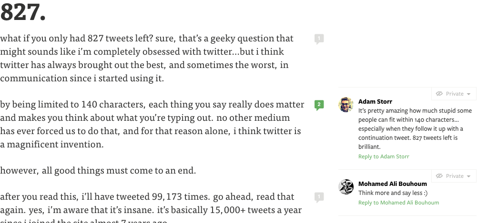The width and height of the screenshot is (488, 223).
Task: Click the line "however, all good things must come"
Action: click(98, 170)
